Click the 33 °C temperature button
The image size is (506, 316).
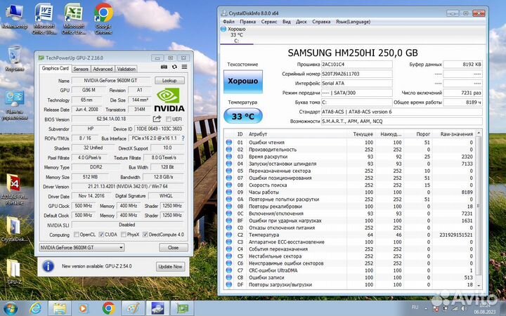coord(243,116)
